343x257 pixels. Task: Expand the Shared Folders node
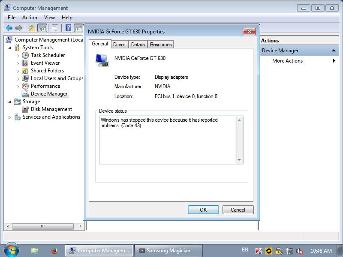tap(18, 71)
